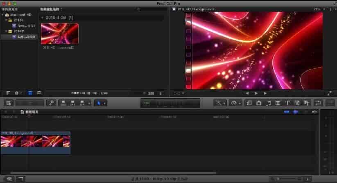
Task: Open the Inspector sliders icon
Action: click(x=318, y=103)
